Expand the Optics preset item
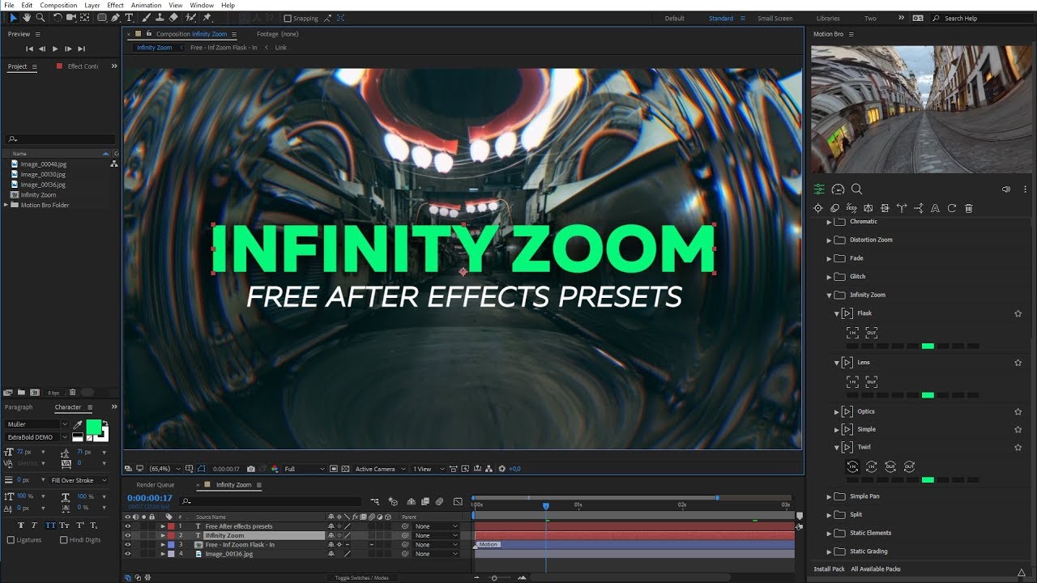 (837, 412)
